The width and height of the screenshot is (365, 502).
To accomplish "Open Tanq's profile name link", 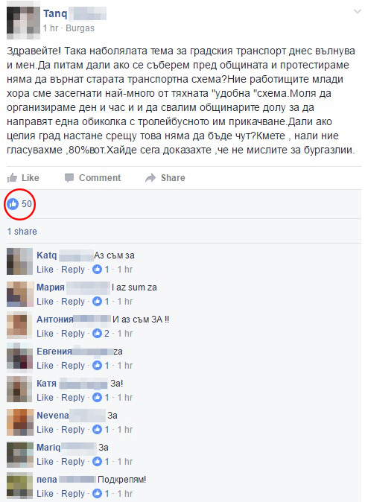I will coord(55,13).
